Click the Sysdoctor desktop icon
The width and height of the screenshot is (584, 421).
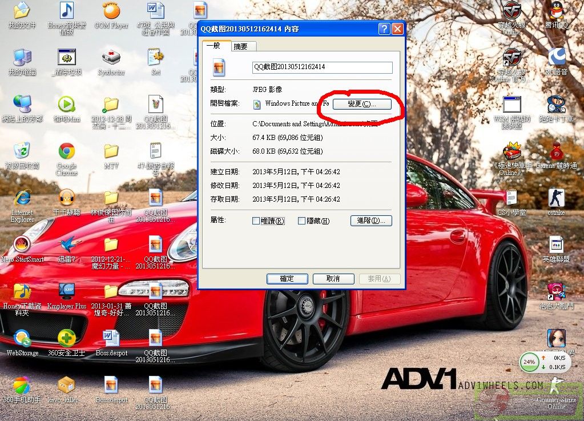tap(111, 58)
